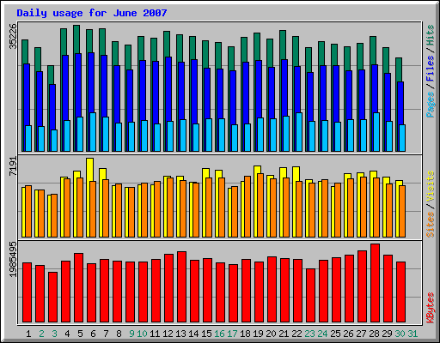Click day label 25 on the x-axis
Screen dimensions: 440x343
point(335,334)
